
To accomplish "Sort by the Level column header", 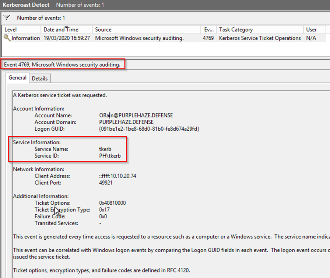I will [x=21, y=29].
